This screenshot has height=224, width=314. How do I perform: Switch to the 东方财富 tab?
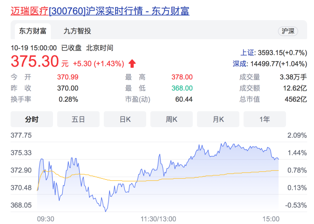33,31
